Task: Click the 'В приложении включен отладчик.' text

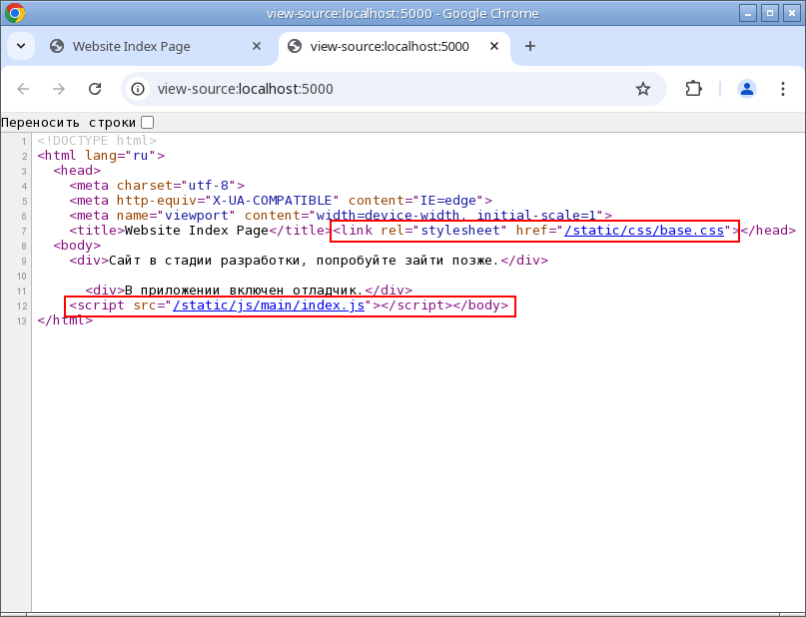Action: click(x=244, y=291)
